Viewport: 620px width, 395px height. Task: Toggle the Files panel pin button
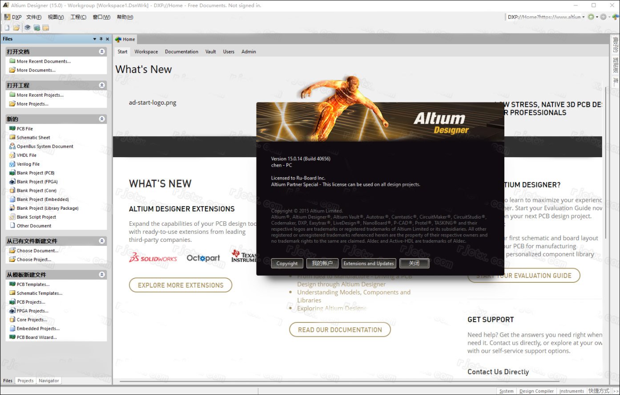[101, 39]
